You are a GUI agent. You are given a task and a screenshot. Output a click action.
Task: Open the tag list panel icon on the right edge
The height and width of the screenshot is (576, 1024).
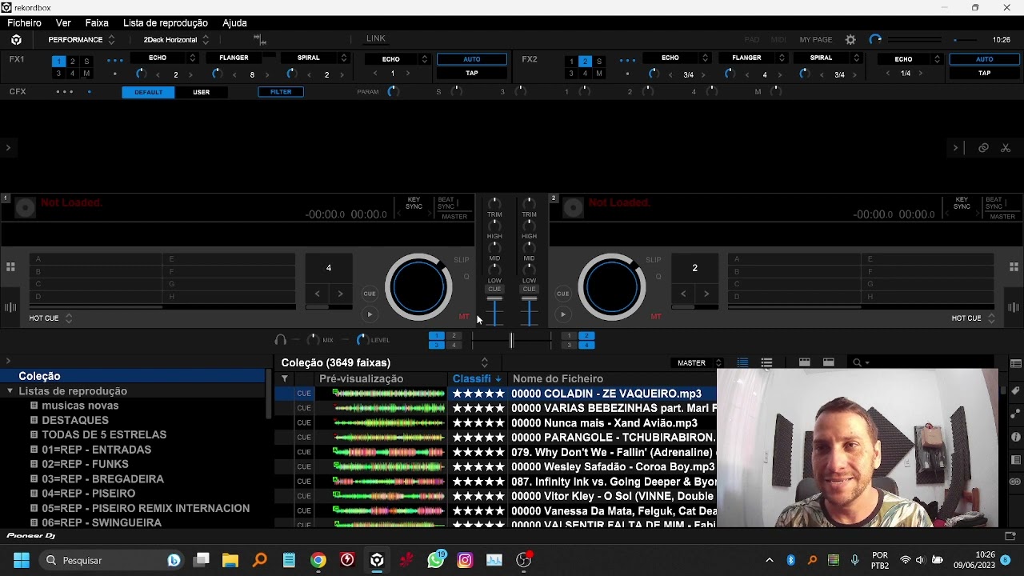pyautogui.click(x=1016, y=364)
